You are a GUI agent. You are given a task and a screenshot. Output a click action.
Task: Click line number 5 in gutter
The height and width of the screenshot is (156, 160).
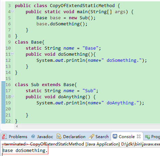coord(9,18)
